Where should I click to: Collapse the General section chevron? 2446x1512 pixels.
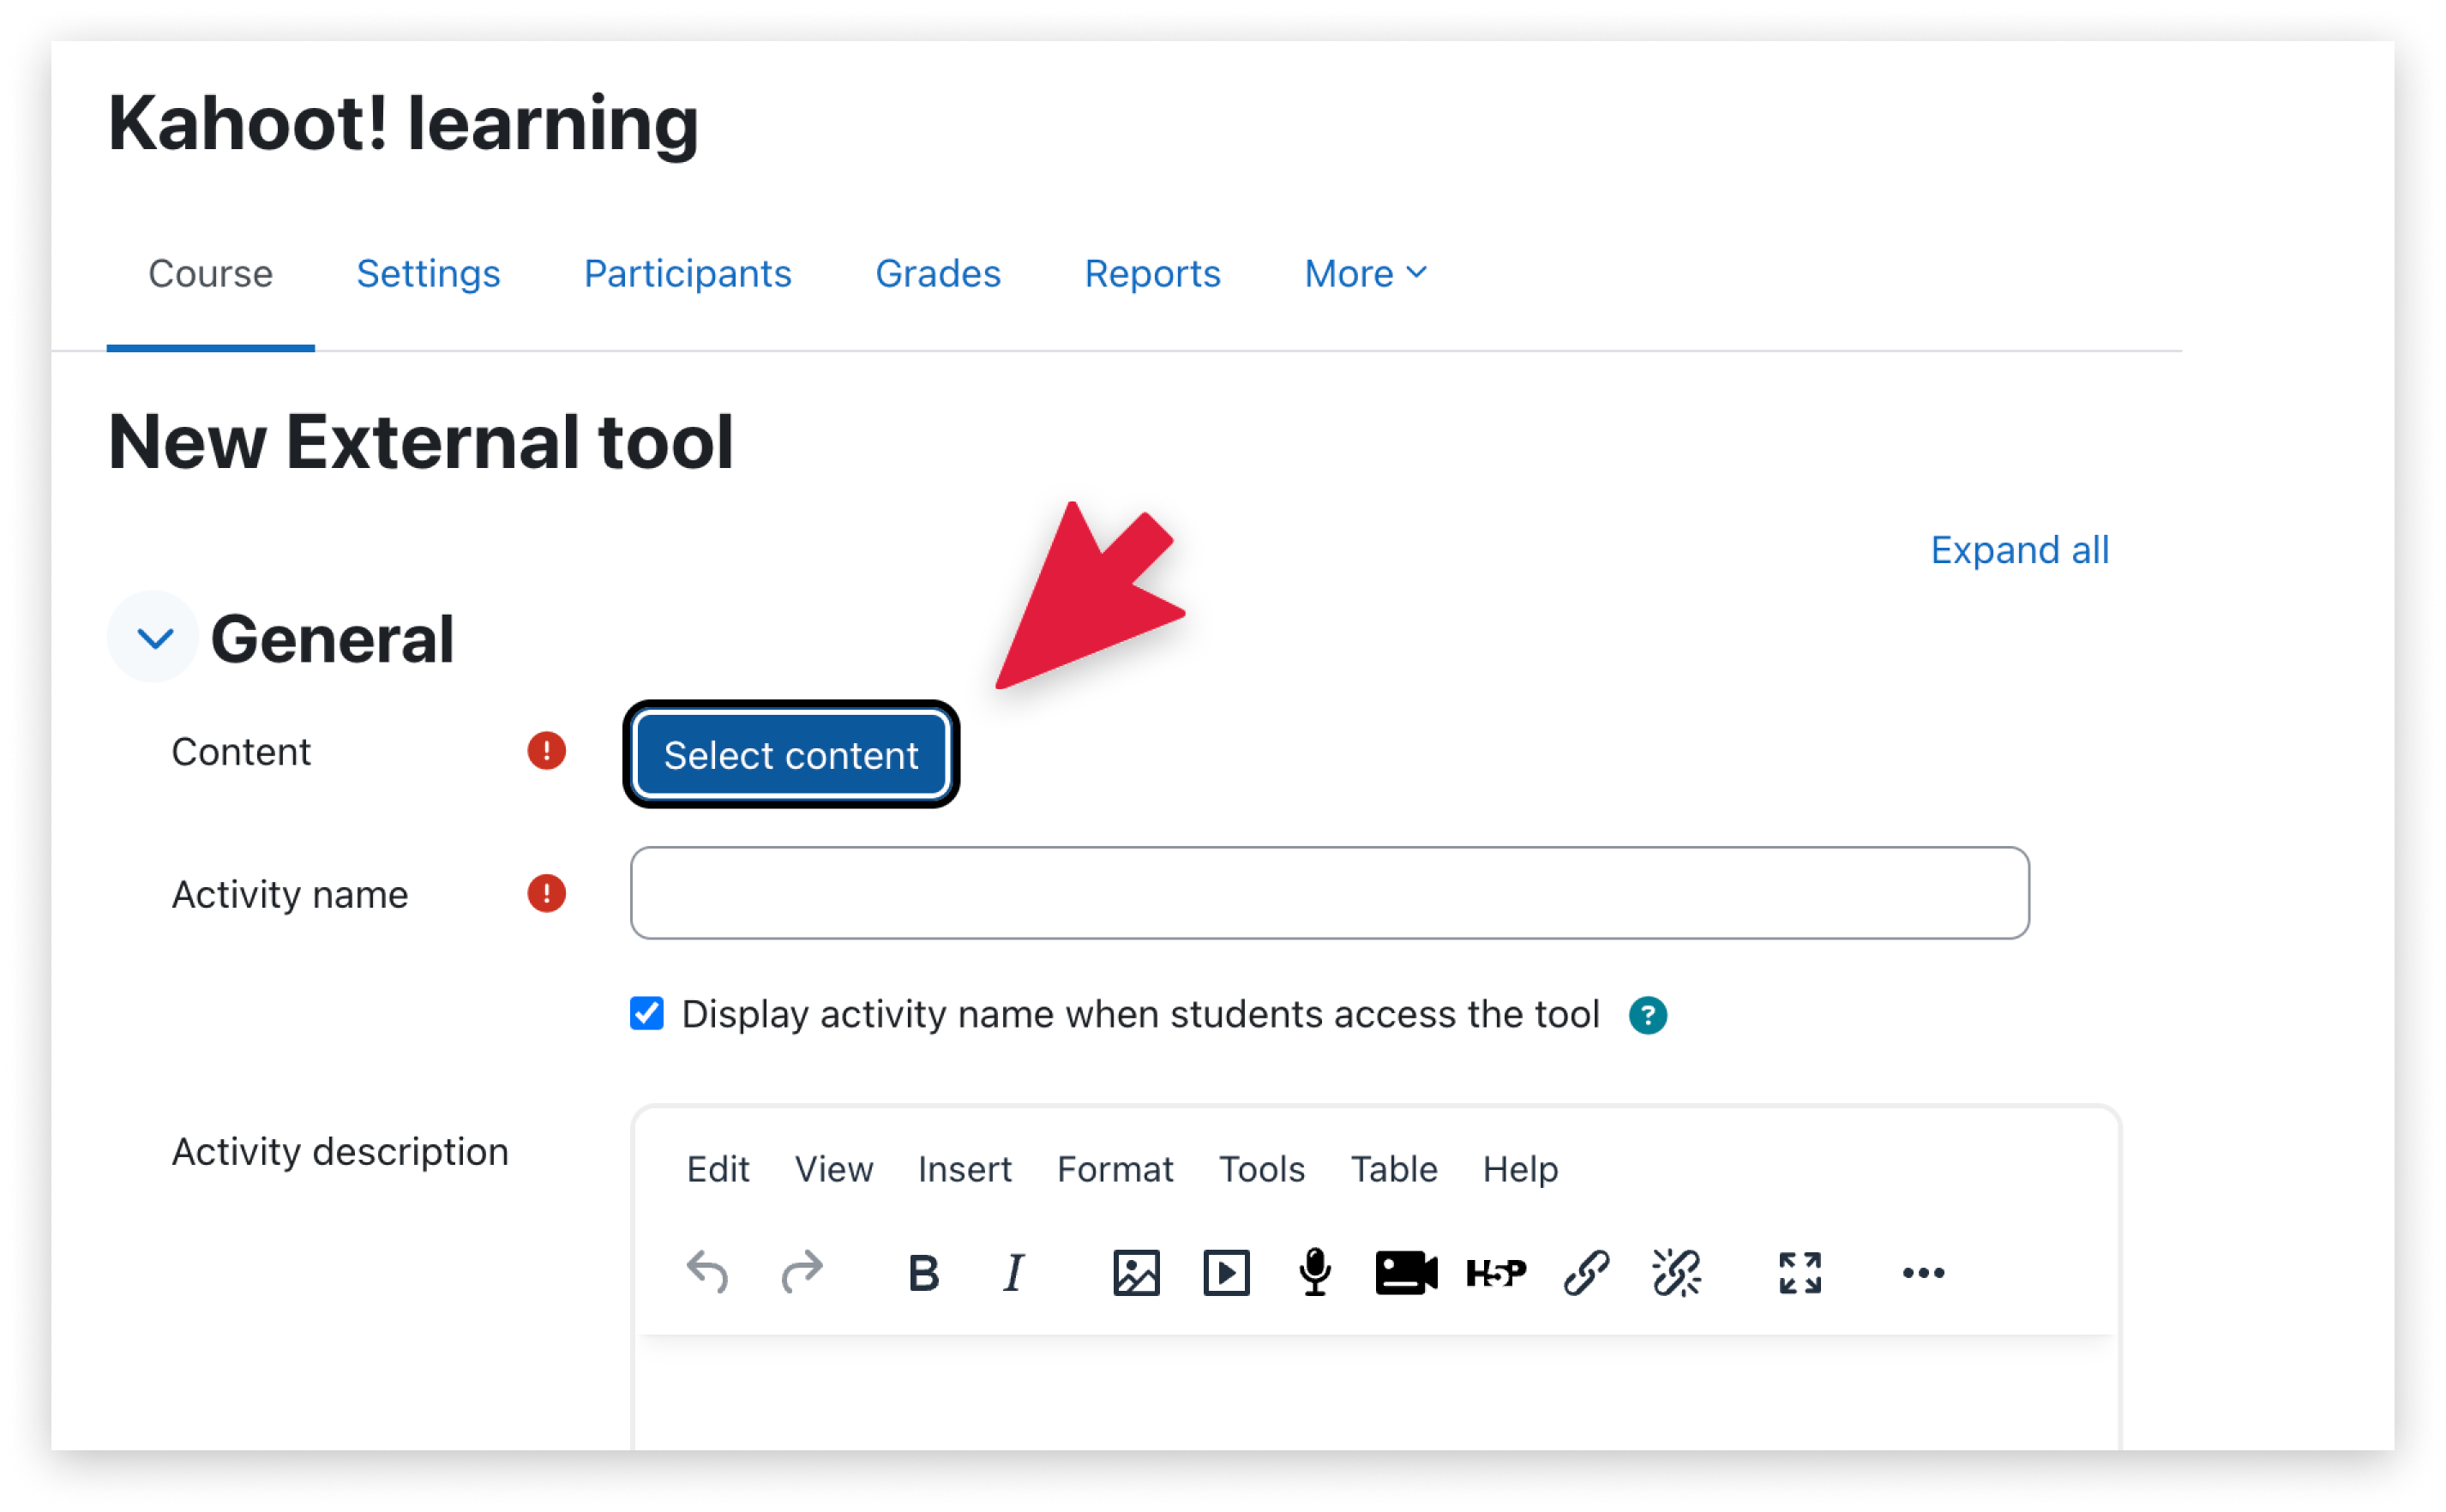click(154, 637)
